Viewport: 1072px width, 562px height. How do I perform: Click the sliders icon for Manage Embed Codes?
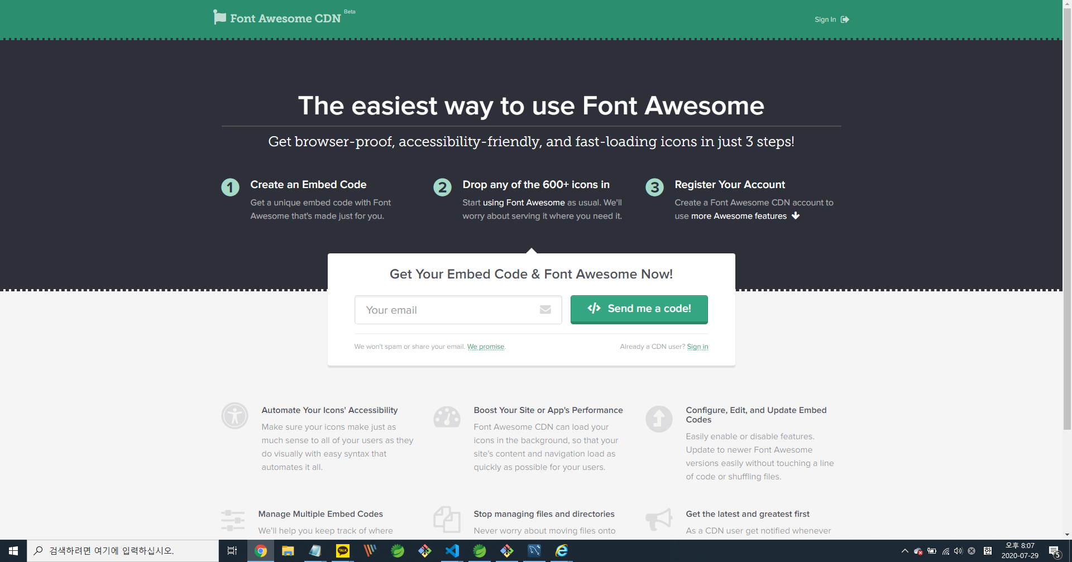[x=233, y=520]
